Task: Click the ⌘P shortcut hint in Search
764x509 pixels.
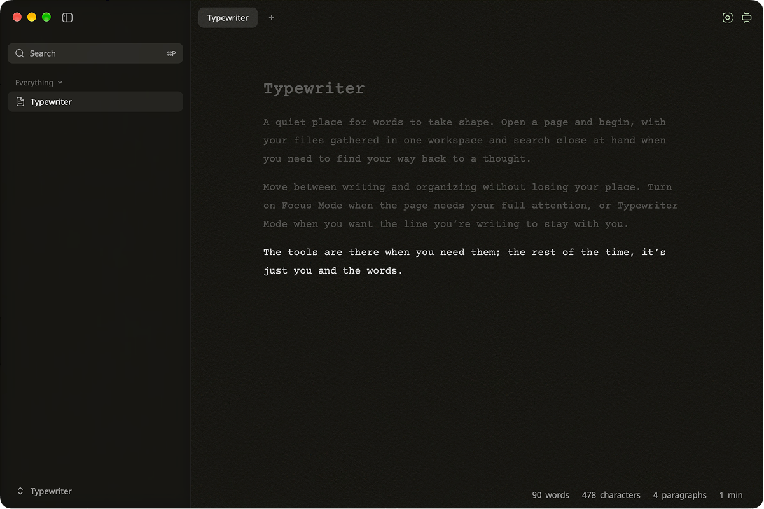Action: (171, 53)
